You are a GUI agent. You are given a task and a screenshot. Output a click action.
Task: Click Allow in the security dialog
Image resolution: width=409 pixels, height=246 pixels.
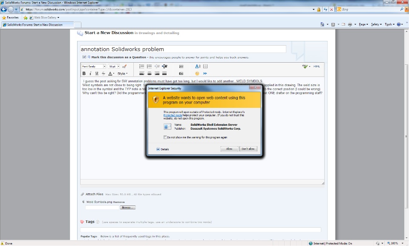[x=229, y=149]
